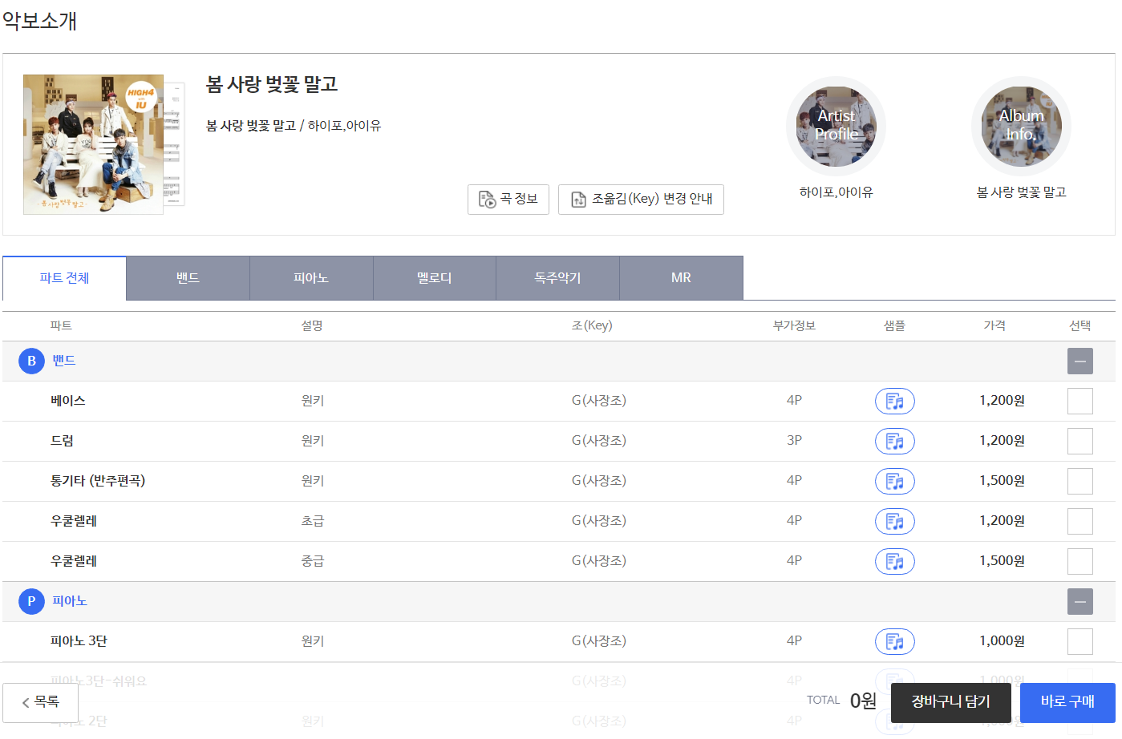The width and height of the screenshot is (1122, 739).
Task: Tick the 드럼 selection checkbox
Action: point(1079,441)
